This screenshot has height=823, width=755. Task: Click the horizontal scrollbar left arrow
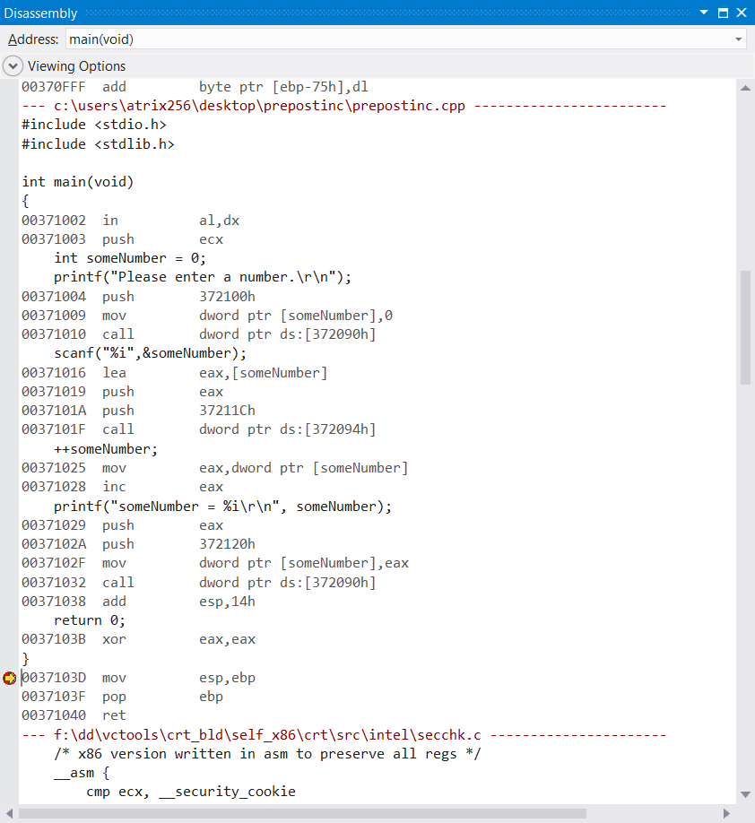click(10, 813)
